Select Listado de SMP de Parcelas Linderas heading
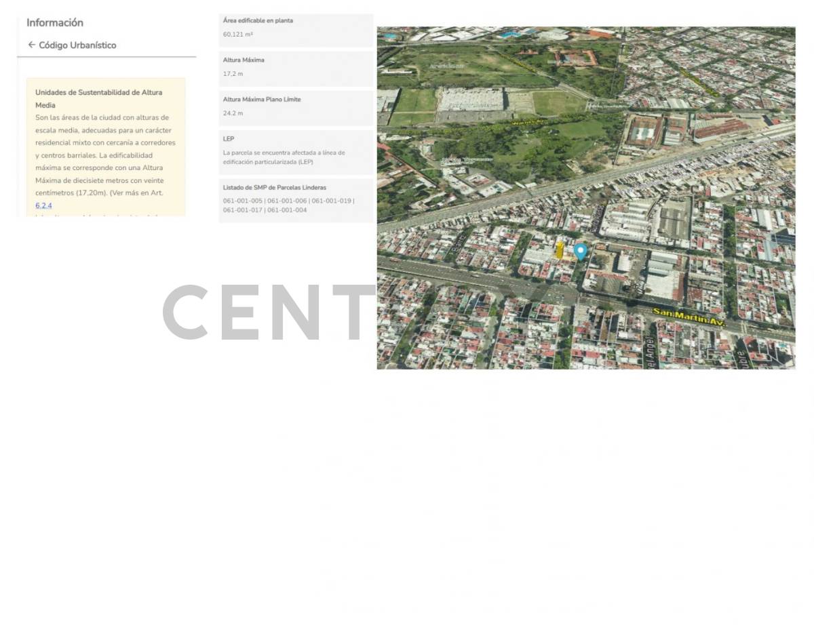Image resolution: width=814 pixels, height=625 pixels. (274, 187)
